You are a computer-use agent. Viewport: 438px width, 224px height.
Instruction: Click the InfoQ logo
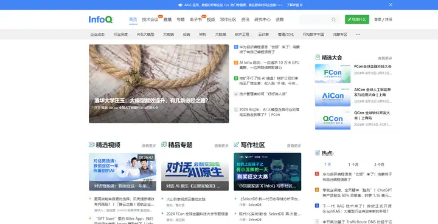(x=101, y=19)
